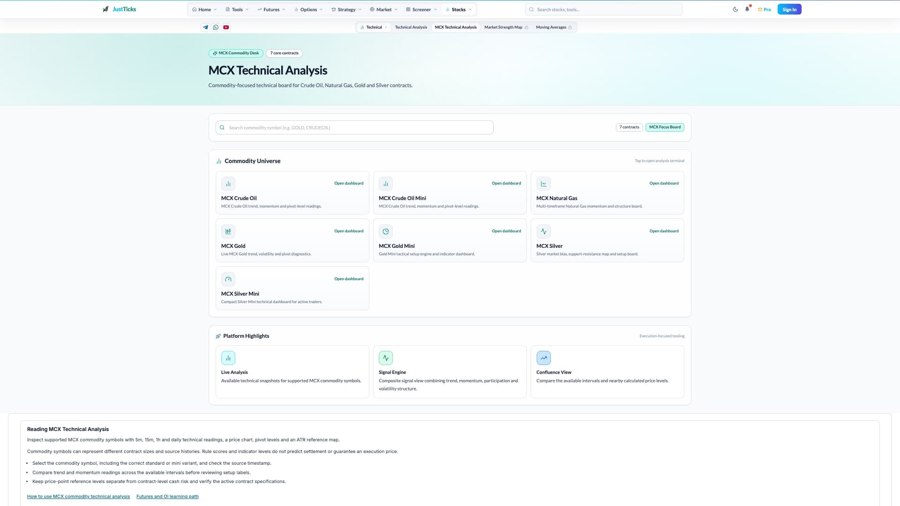The height and width of the screenshot is (506, 900).
Task: Open the MCX commodity technical analysis guide link
Action: 78,497
